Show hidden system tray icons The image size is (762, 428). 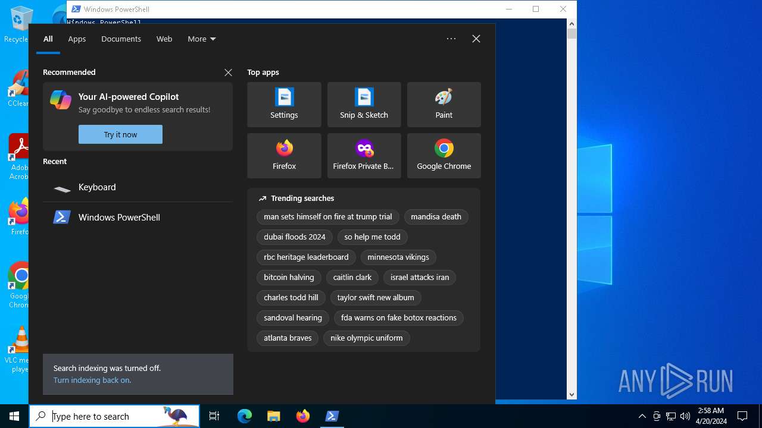[642, 416]
